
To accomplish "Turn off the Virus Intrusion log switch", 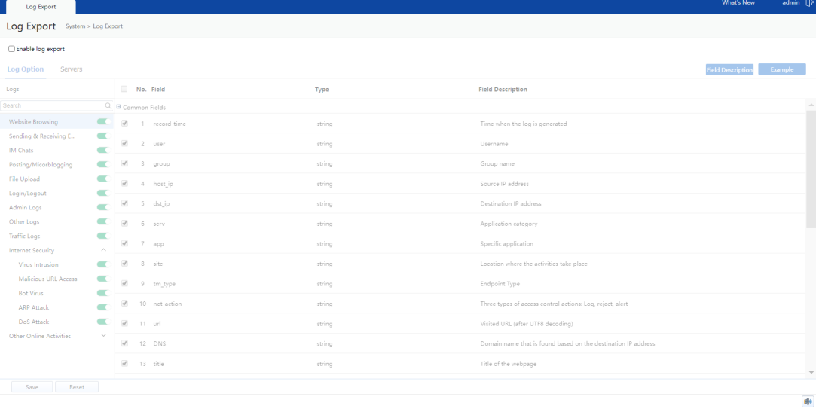I will [x=102, y=264].
